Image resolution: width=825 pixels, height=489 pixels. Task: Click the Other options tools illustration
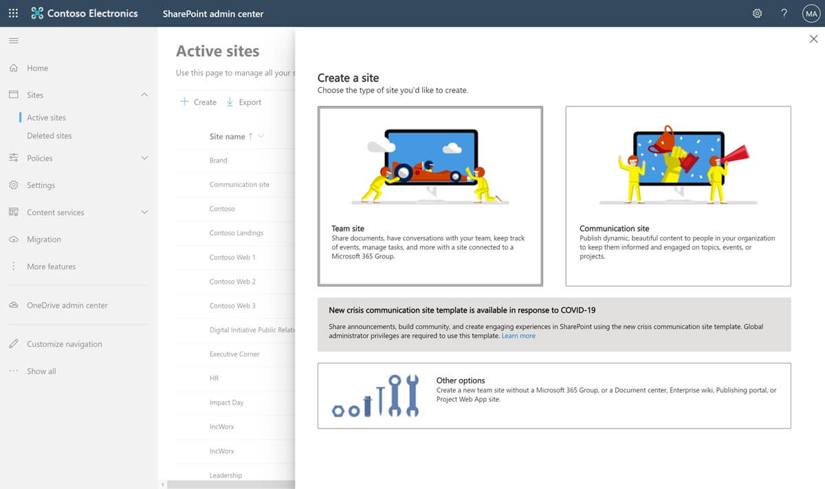(x=375, y=396)
